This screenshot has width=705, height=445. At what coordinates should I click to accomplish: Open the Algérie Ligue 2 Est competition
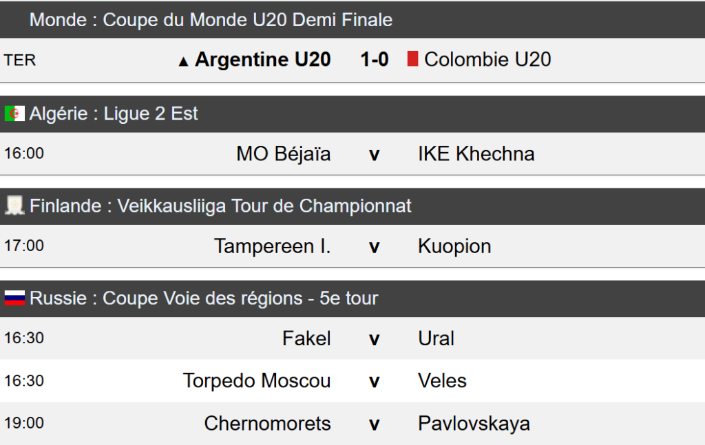point(114,113)
